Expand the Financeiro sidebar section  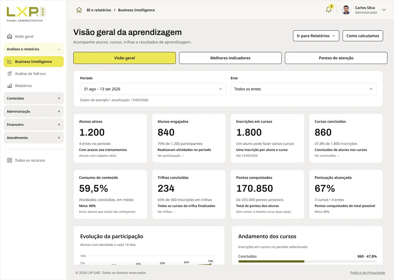coord(34,125)
